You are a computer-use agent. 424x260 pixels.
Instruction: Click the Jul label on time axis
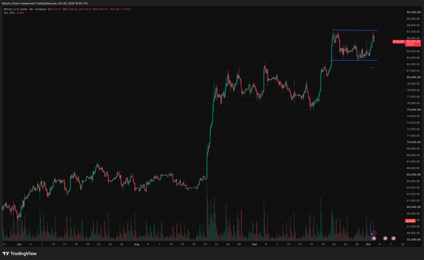point(19,244)
